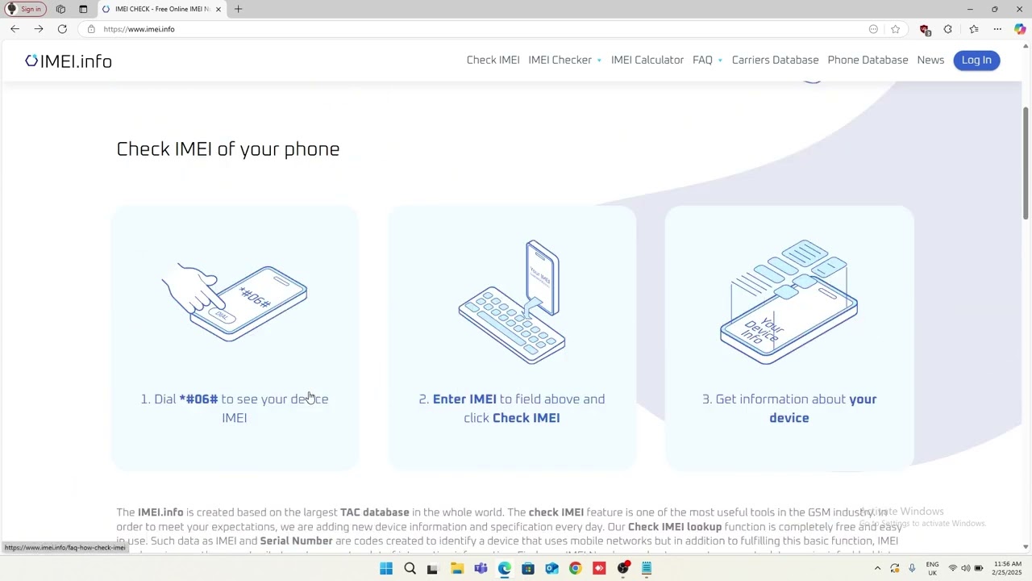1032x581 pixels.
Task: Open the Notepad taskbar app
Action: 647,569
